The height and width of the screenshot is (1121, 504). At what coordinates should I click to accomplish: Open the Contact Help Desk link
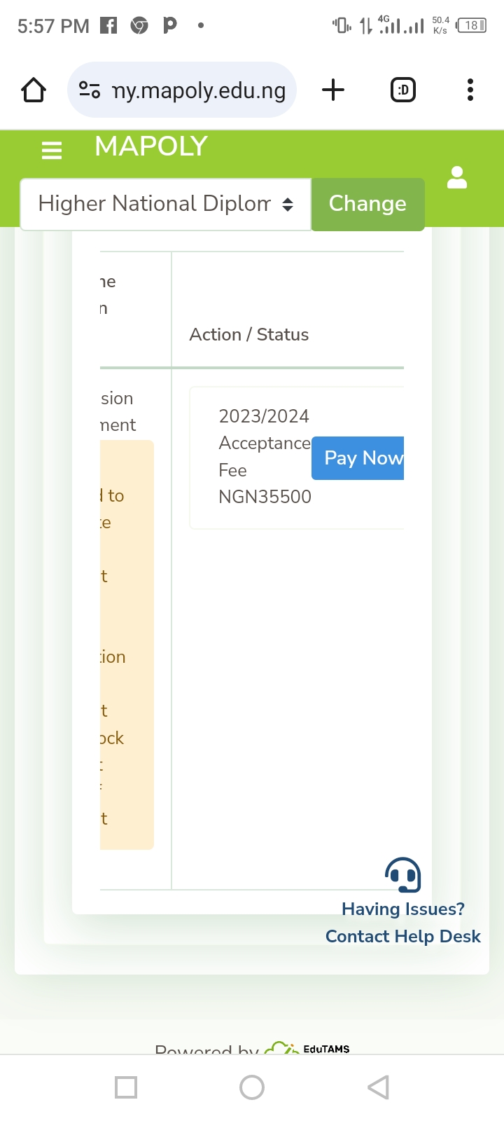[403, 936]
